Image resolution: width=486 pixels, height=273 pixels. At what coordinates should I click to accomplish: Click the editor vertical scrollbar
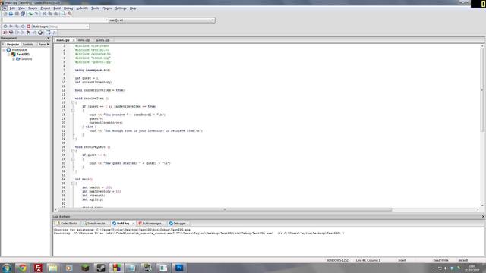click(482, 89)
